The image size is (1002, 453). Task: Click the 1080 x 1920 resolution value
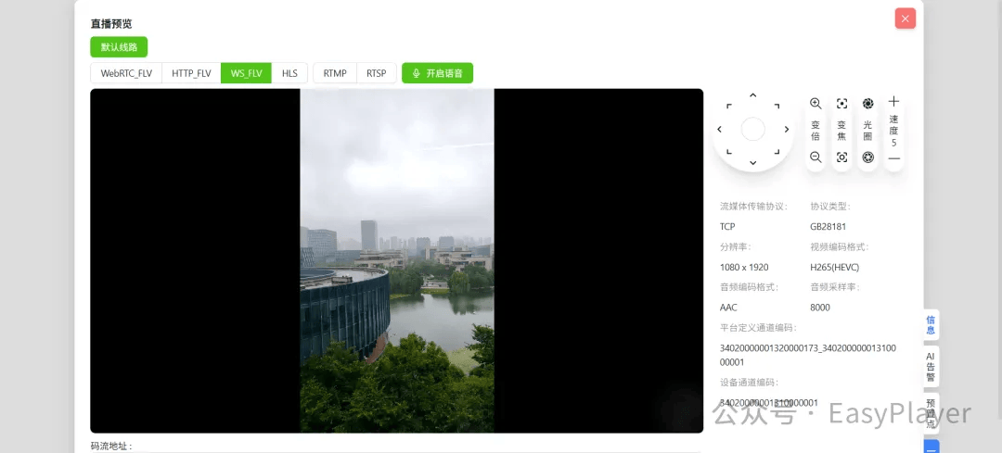[744, 268]
